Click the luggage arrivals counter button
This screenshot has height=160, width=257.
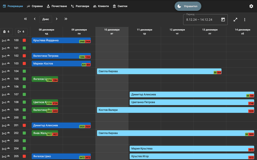[x=6, y=31]
